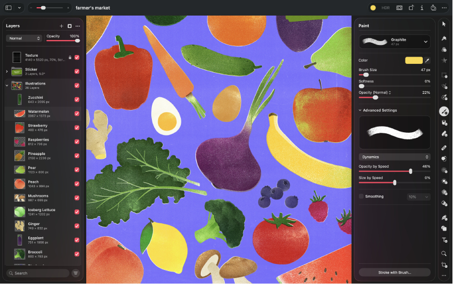Viewport: 454px width, 285px height.
Task: Click the filter icon beside layer search
Action: point(76,274)
